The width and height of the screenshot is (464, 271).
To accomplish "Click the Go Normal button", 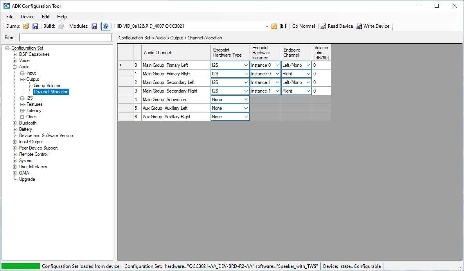I will [x=303, y=26].
